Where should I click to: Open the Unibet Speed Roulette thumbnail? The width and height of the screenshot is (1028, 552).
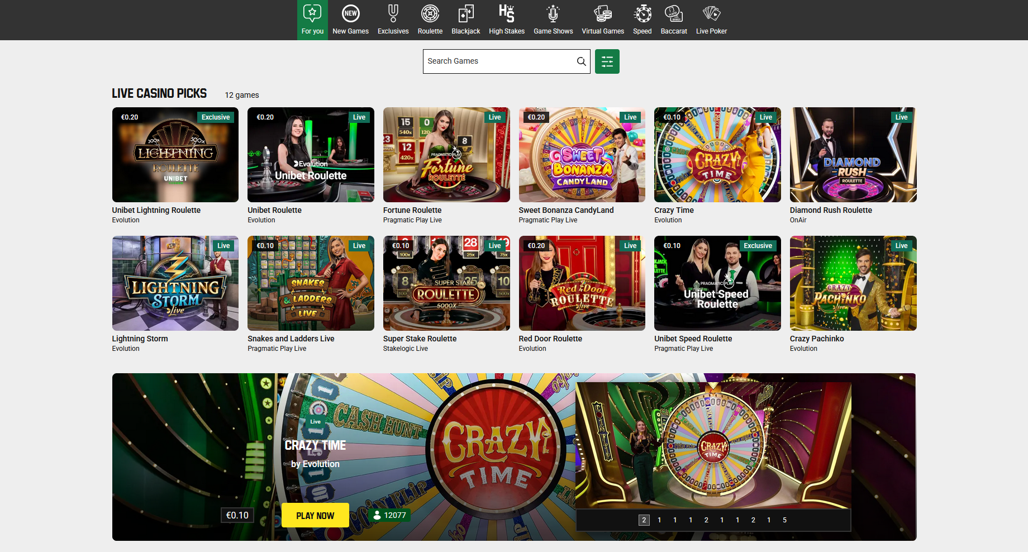point(717,283)
